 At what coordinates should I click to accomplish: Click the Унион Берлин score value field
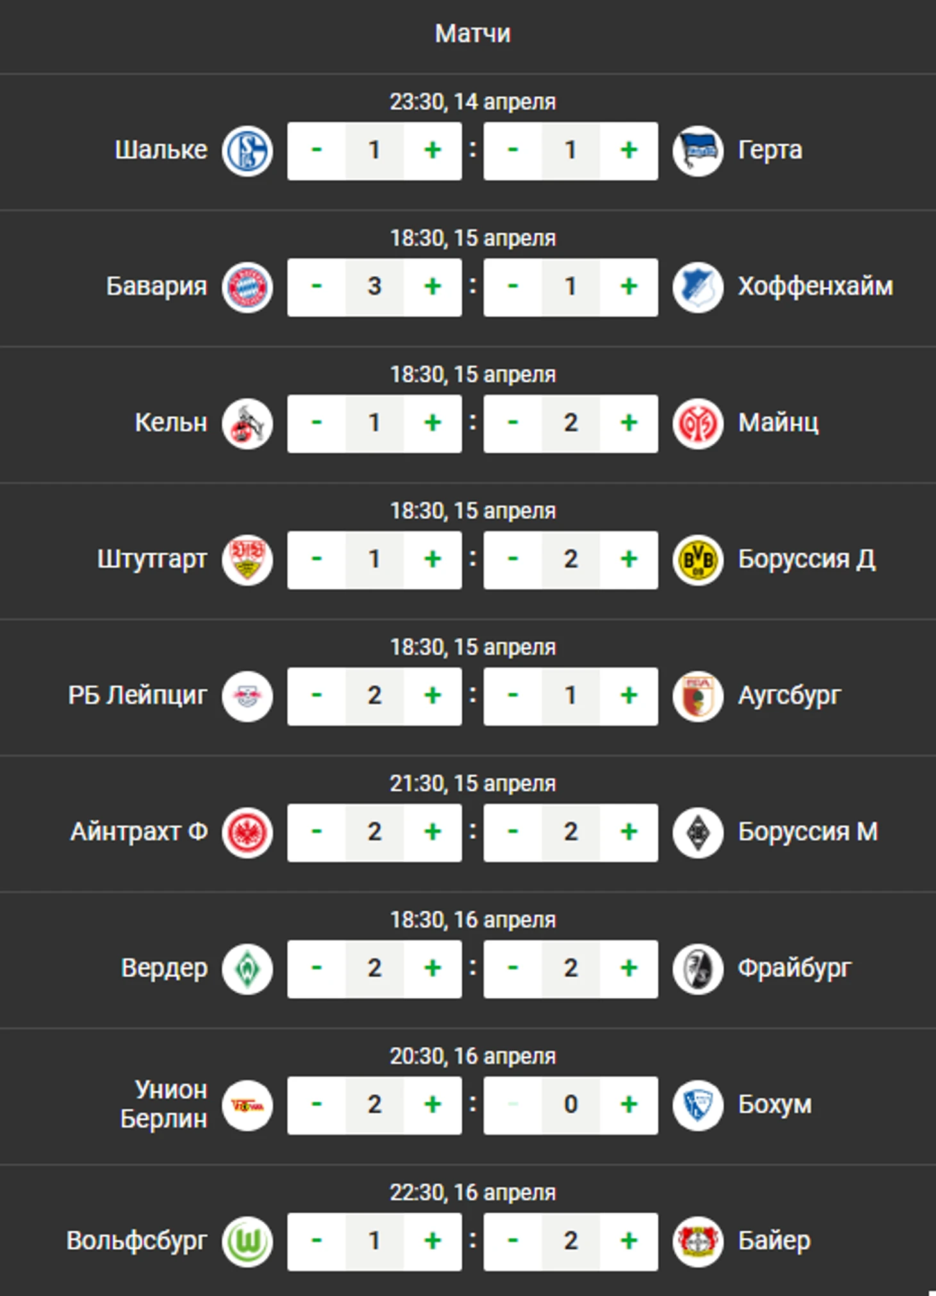374,1105
